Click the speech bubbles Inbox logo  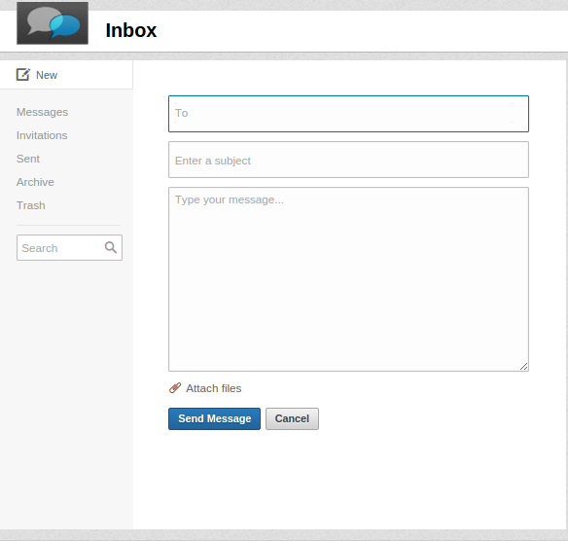tap(53, 23)
